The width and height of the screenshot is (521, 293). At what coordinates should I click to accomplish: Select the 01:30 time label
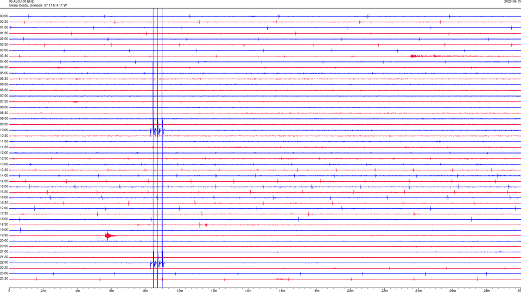click(4, 33)
